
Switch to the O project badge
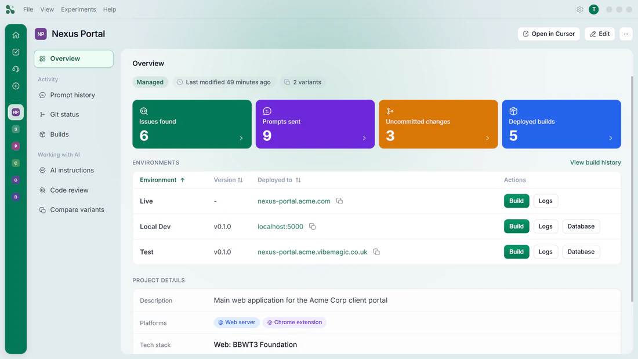[16, 180]
